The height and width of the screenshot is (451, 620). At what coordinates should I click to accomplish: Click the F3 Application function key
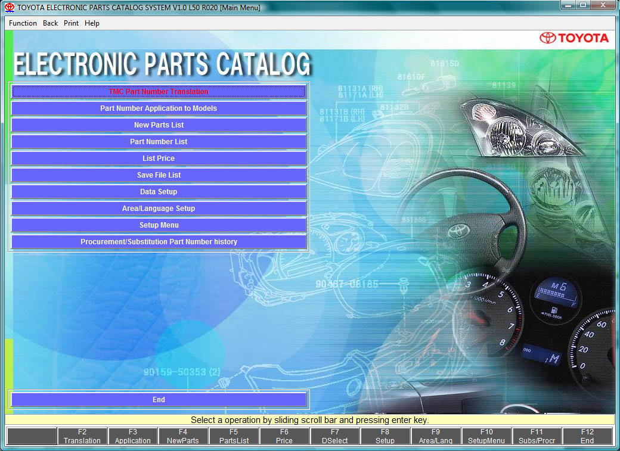click(133, 436)
